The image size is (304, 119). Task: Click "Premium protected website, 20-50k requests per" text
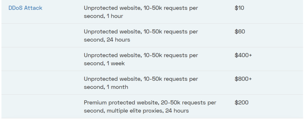(x=150, y=102)
